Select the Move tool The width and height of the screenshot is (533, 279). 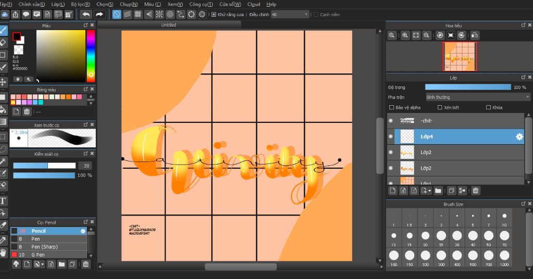3,82
